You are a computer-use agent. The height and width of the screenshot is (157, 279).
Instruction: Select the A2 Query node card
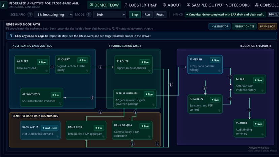coord(72,64)
